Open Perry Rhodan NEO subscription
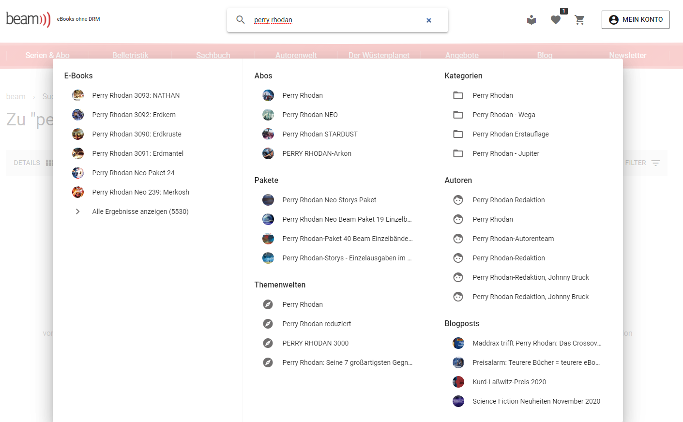This screenshot has width=683, height=422. point(310,115)
